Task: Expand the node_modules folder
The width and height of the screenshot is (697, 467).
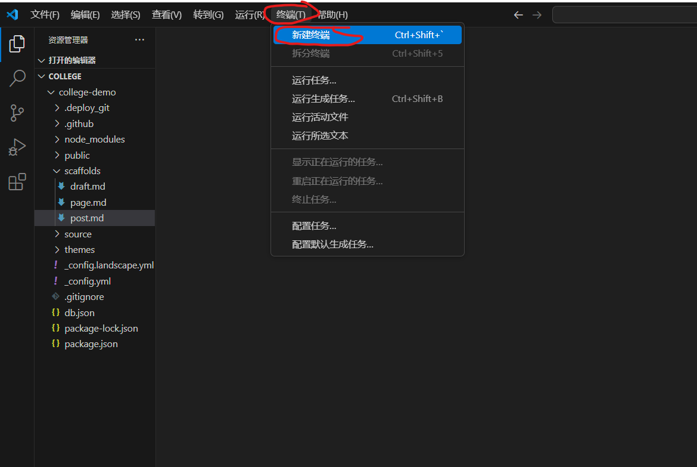Action: [94, 139]
